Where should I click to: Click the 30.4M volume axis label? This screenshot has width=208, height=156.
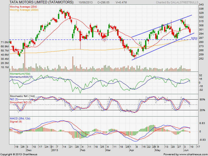tap(5, 59)
